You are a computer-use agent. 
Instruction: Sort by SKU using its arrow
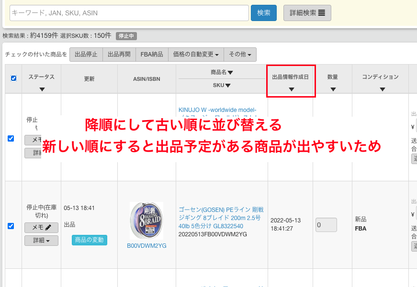pyautogui.click(x=228, y=86)
